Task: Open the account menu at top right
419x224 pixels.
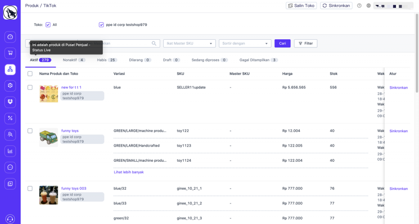Action: pyautogui.click(x=393, y=6)
